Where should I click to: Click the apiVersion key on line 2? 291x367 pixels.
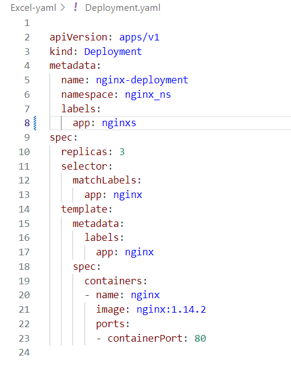(x=78, y=37)
